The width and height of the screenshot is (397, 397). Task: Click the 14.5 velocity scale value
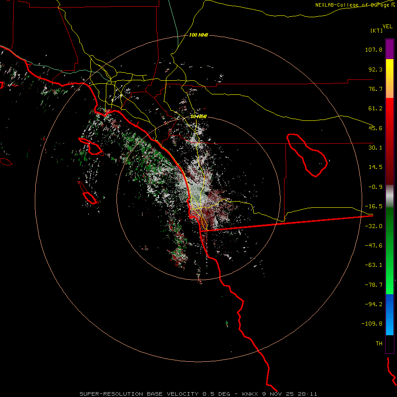pos(375,167)
